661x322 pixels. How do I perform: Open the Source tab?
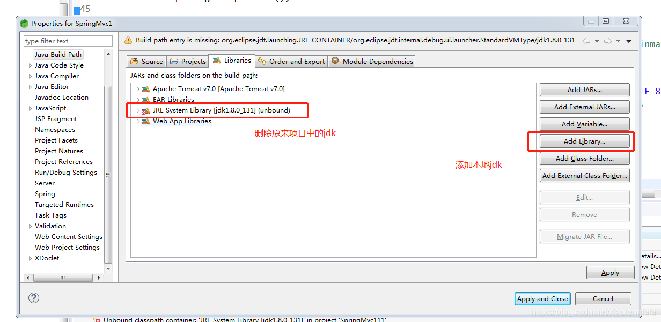[x=146, y=61]
